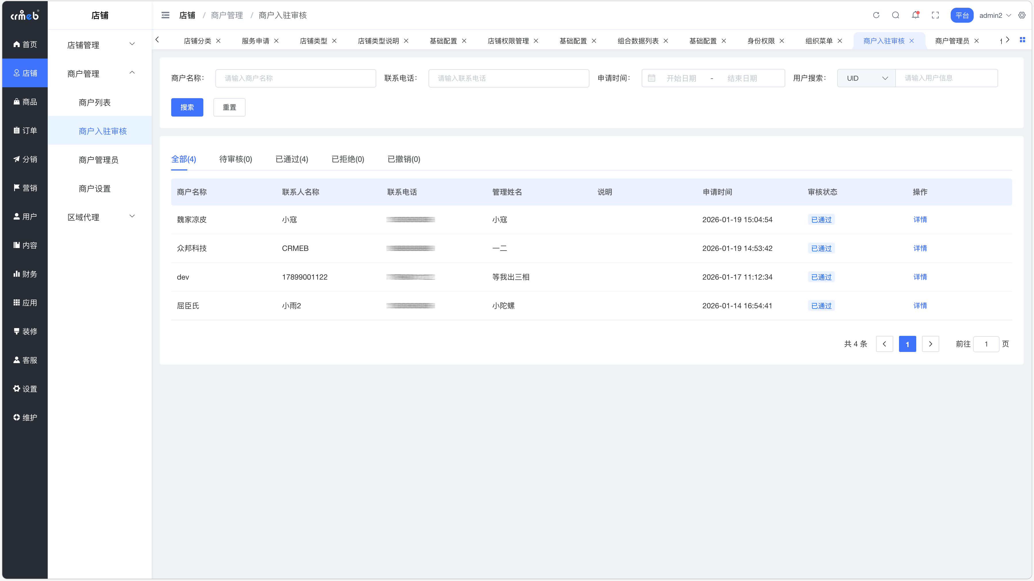This screenshot has width=1034, height=581.
Task: Open the tab grid menu icon
Action: [x=1022, y=40]
